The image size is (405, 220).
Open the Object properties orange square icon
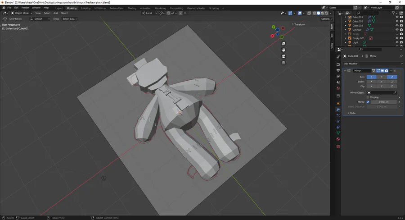pos(338,103)
